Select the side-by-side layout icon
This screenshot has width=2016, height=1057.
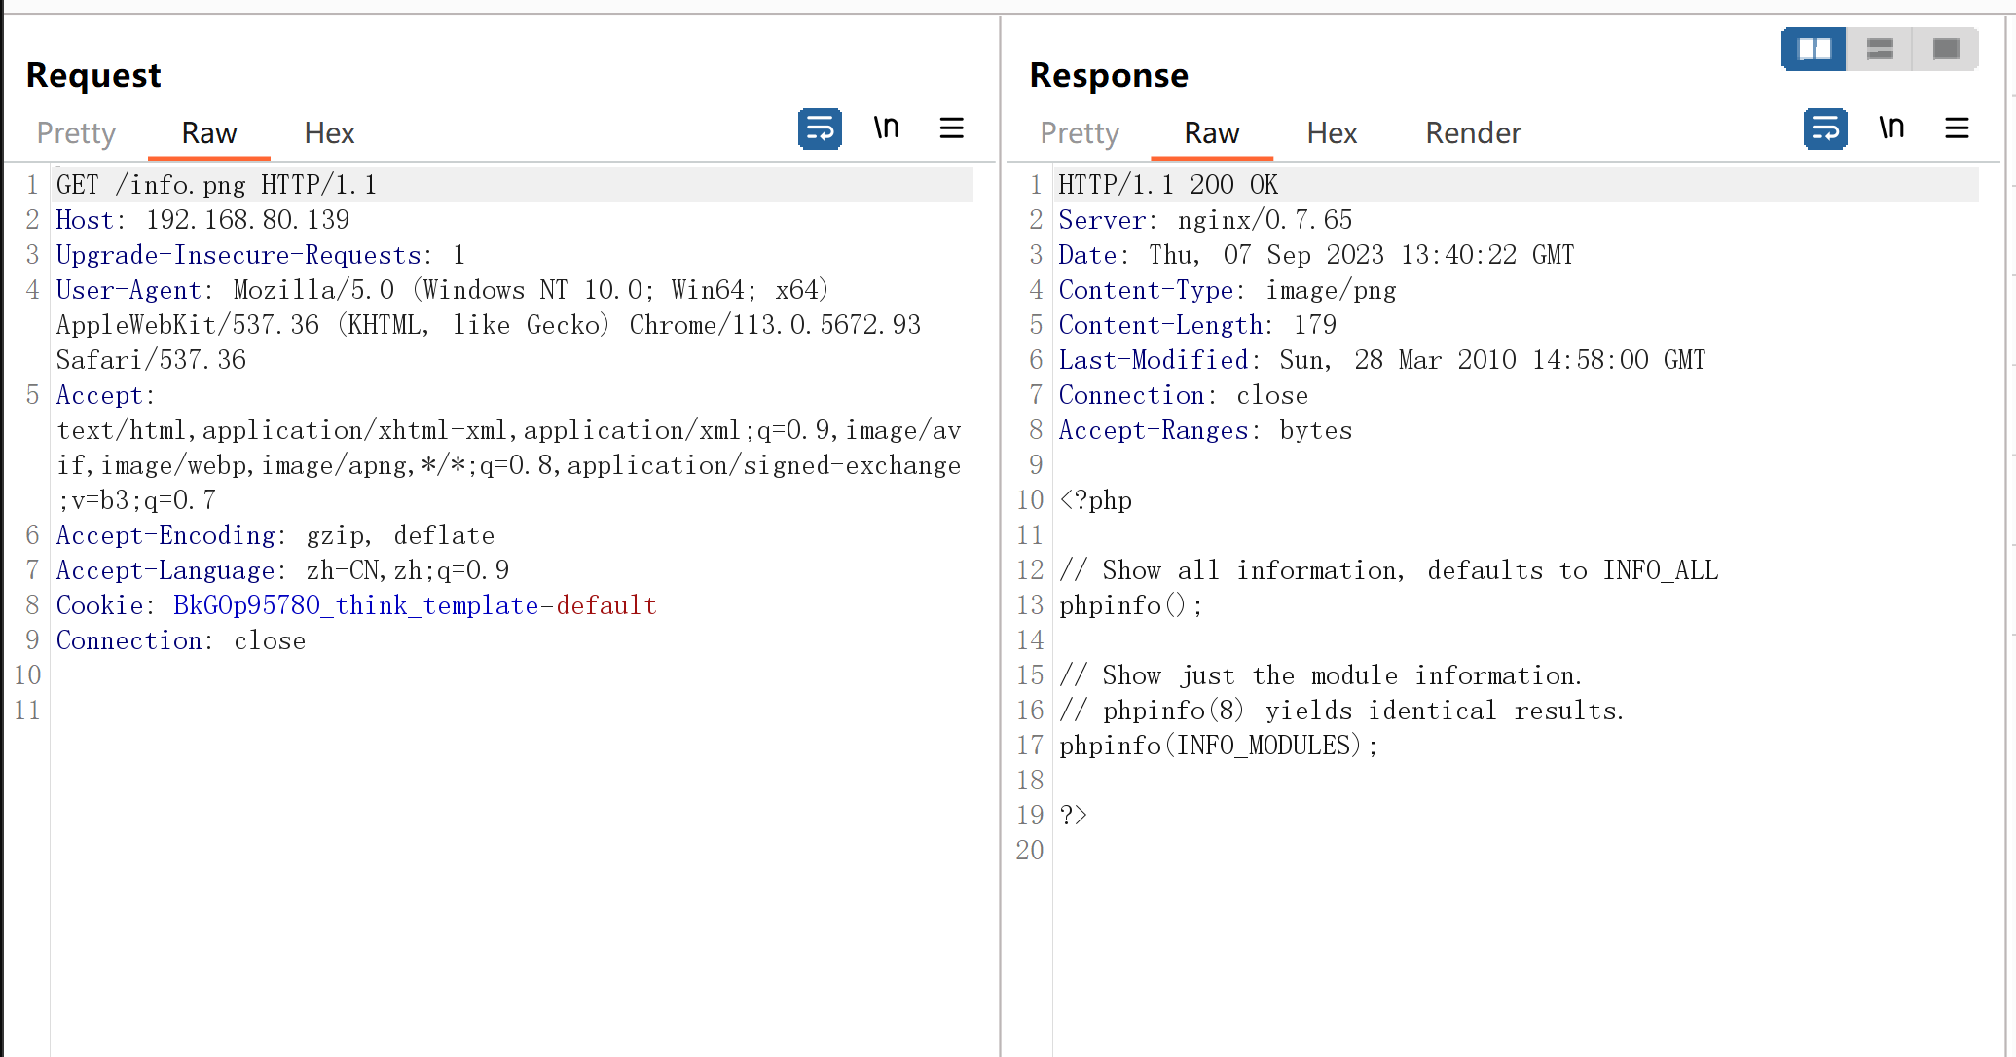[x=1814, y=49]
